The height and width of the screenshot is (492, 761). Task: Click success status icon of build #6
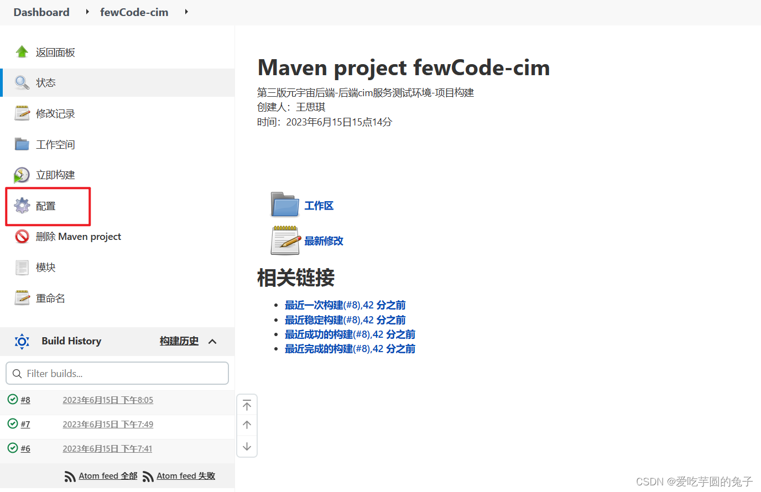click(x=13, y=448)
